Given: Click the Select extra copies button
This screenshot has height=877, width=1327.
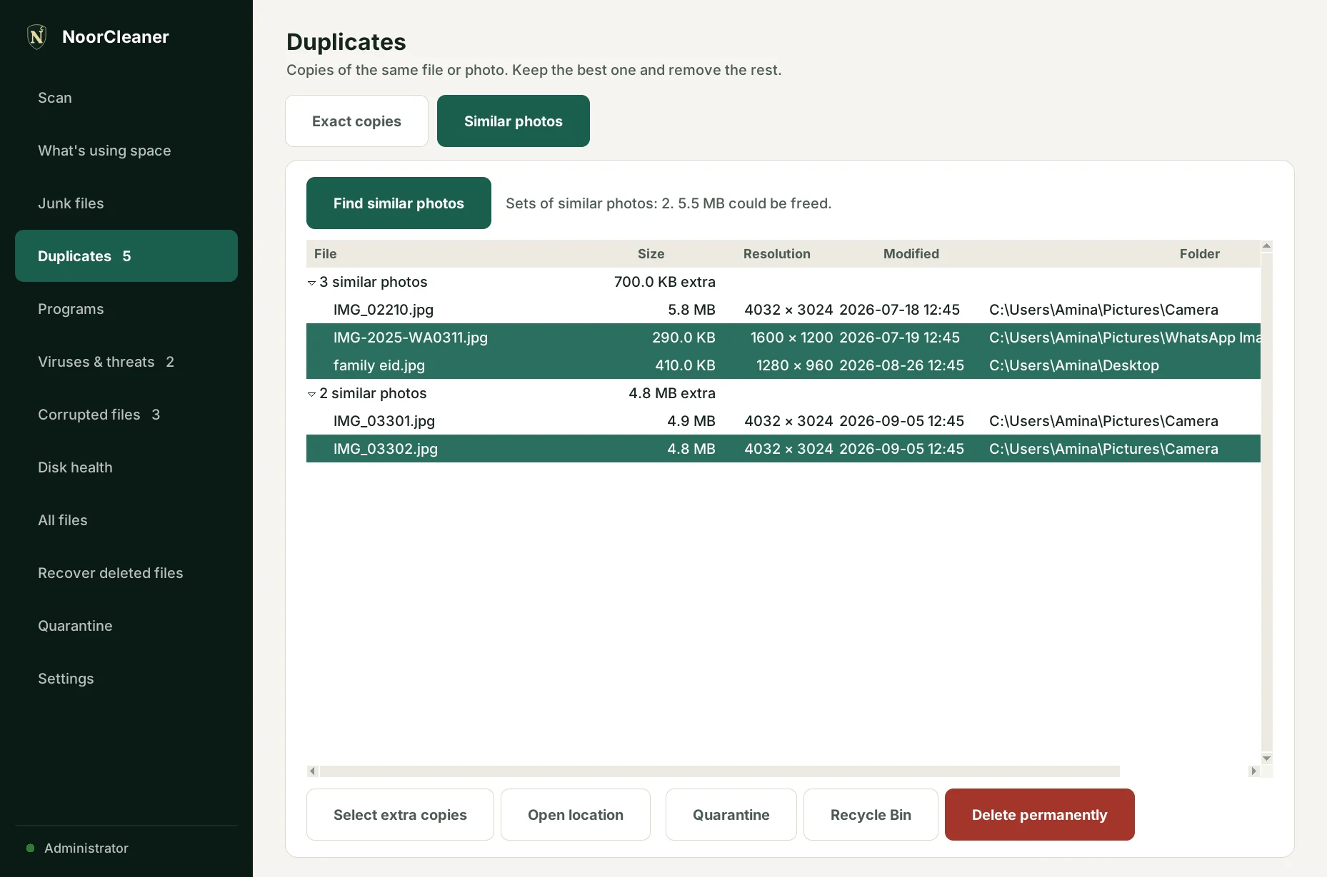Looking at the screenshot, I should pos(400,815).
